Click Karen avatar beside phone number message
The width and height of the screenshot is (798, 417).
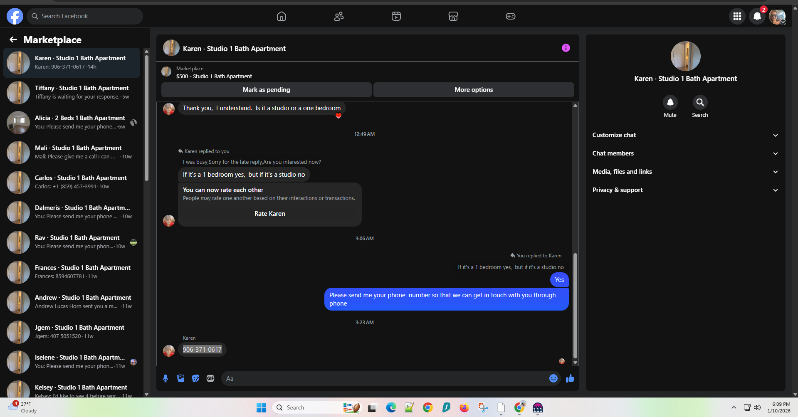coord(168,351)
